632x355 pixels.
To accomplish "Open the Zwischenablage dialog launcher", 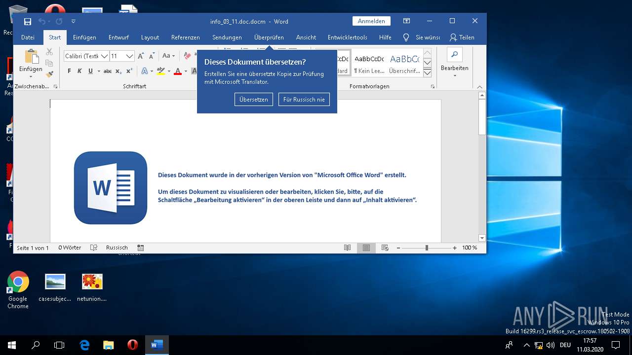I will click(x=55, y=86).
